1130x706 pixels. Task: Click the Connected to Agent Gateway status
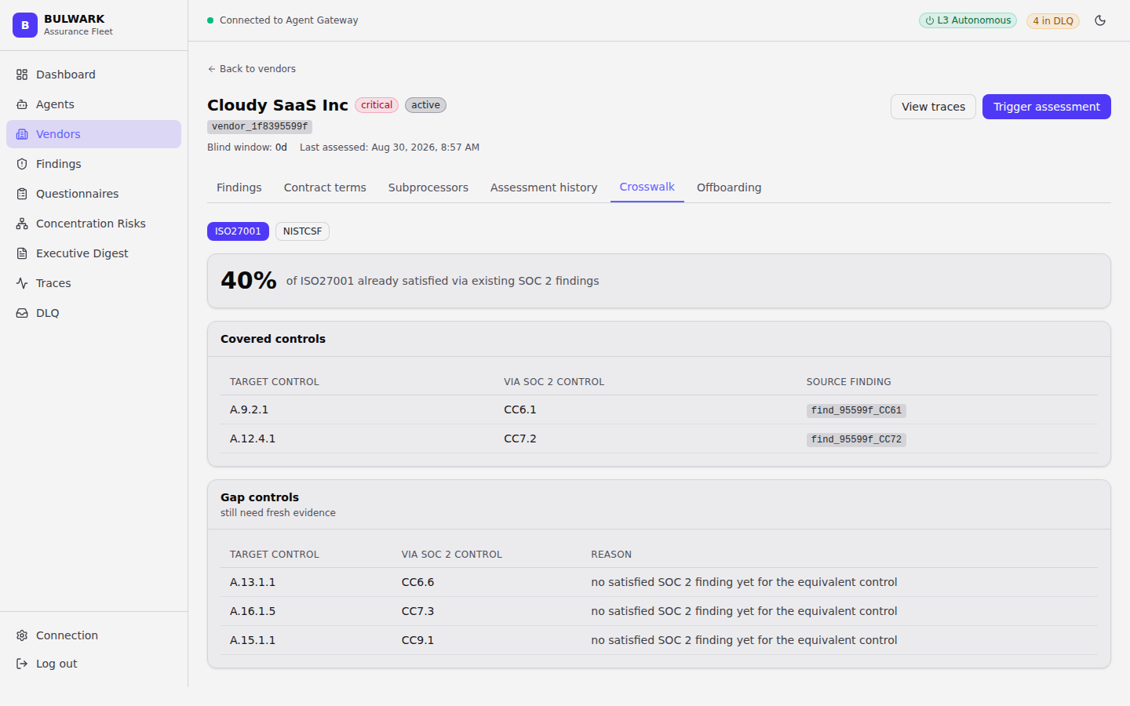(x=282, y=20)
